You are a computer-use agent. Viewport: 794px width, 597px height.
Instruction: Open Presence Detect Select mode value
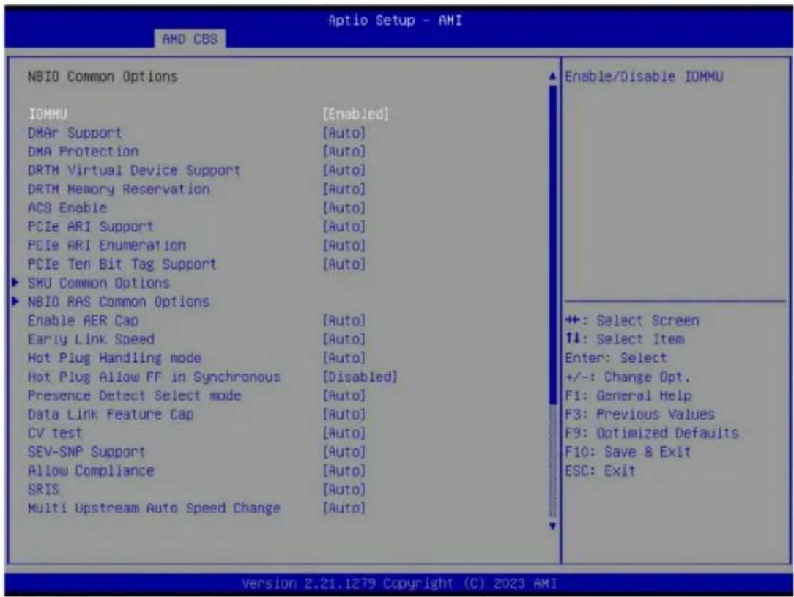pyautogui.click(x=344, y=395)
